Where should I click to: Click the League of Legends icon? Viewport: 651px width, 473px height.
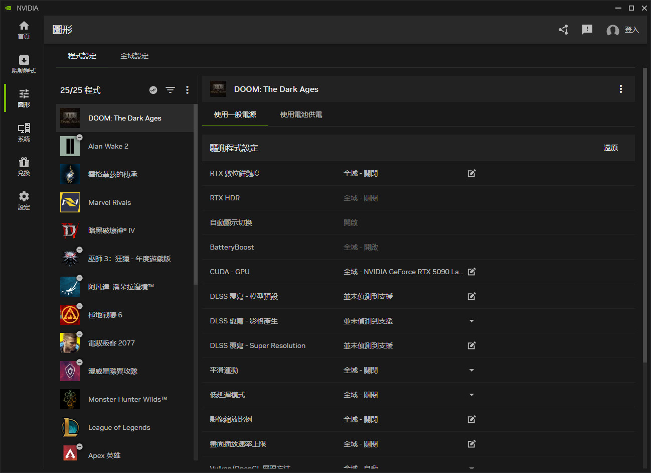coord(70,427)
